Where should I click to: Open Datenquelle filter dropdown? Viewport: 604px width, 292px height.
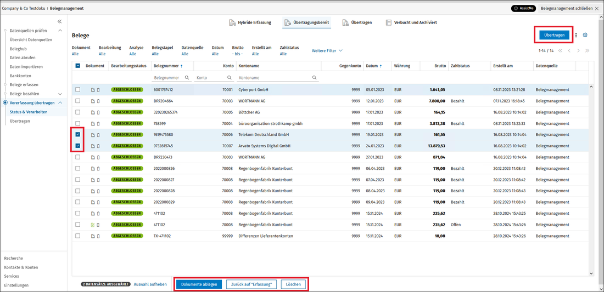pos(184,54)
